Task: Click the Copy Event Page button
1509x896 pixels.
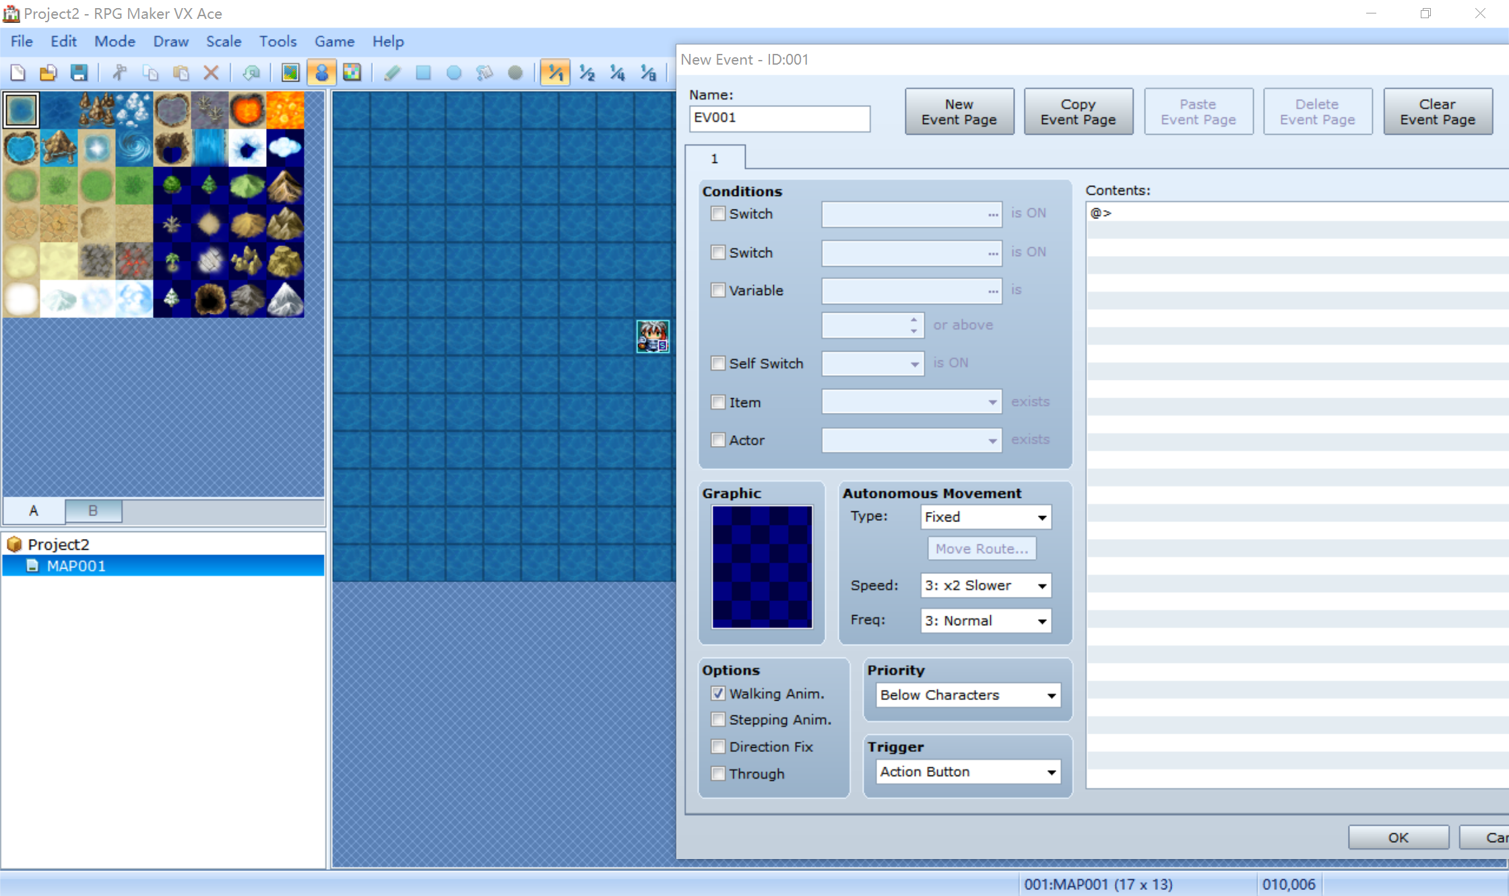Action: point(1078,111)
